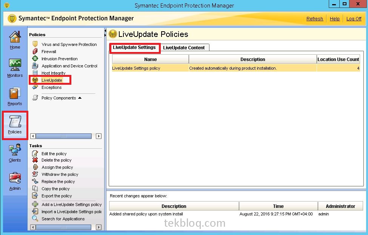Select Exceptions in the Policies list

point(51,87)
